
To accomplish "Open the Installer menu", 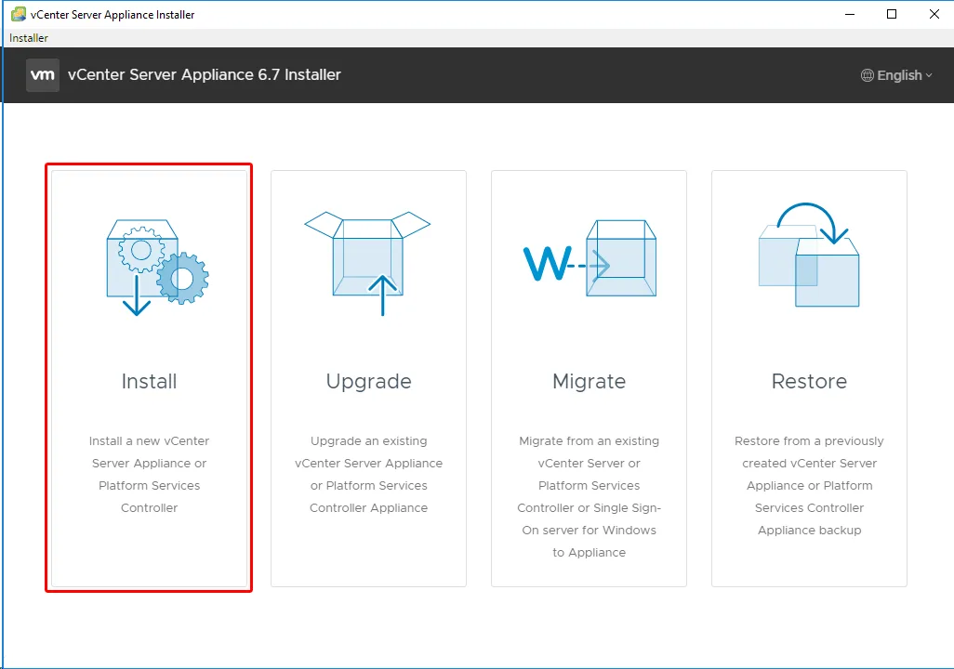I will [29, 38].
